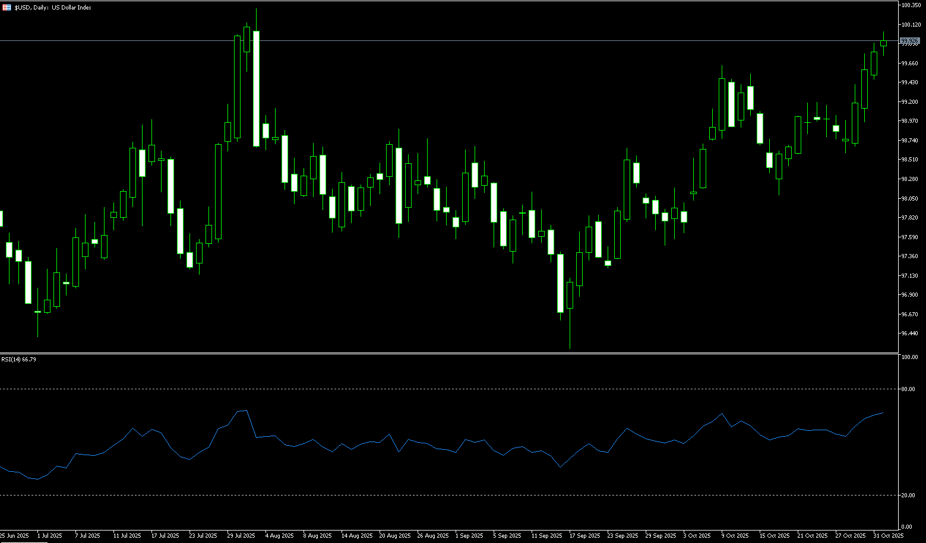The width and height of the screenshot is (926, 543).
Task: Click the 96.440 price scale label
Action: coord(909,334)
